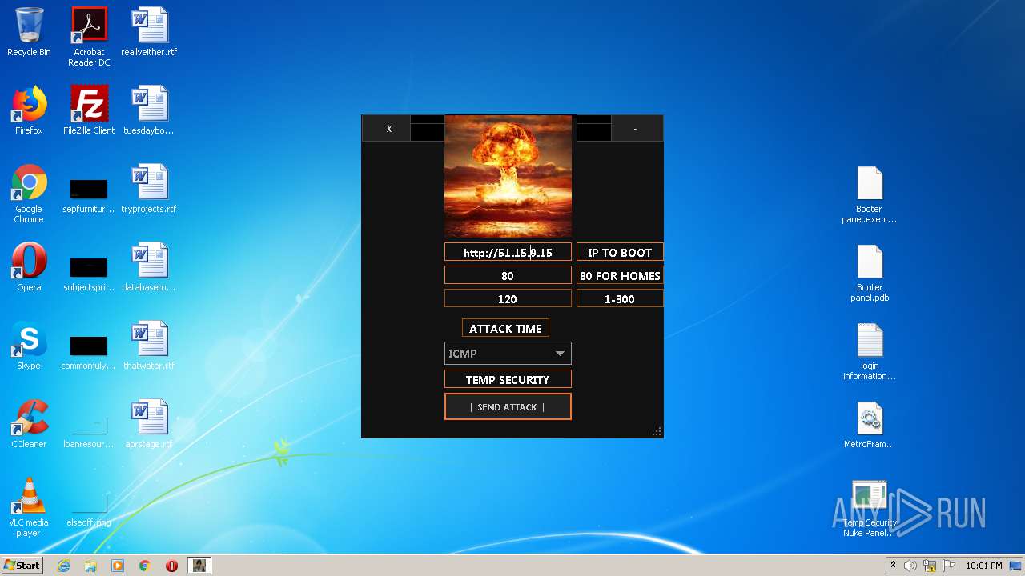This screenshot has height=576, width=1025.
Task: Open the Recycle Bin desktop icon
Action: click(29, 32)
